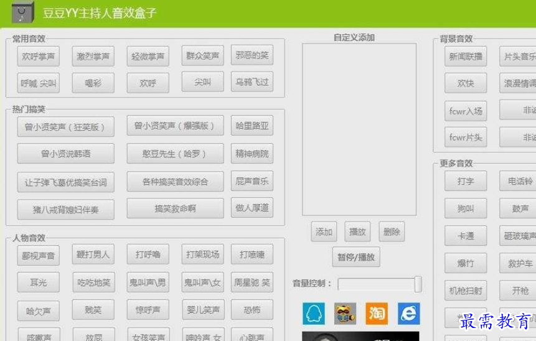Click the 喝彩 button
The height and width of the screenshot is (341, 536).
(93, 83)
